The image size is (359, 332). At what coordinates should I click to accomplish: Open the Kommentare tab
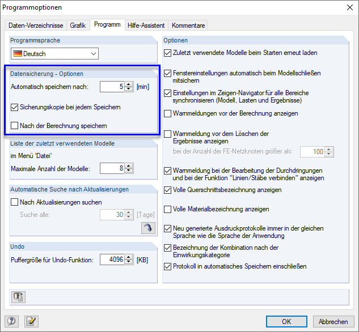click(188, 25)
